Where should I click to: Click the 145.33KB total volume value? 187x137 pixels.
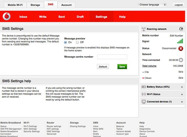click(x=178, y=66)
